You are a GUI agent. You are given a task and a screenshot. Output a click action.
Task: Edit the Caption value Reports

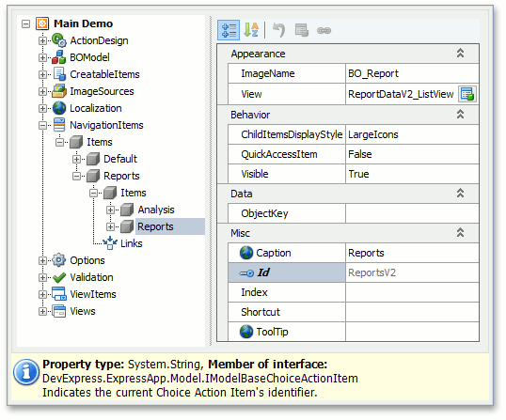(412, 253)
